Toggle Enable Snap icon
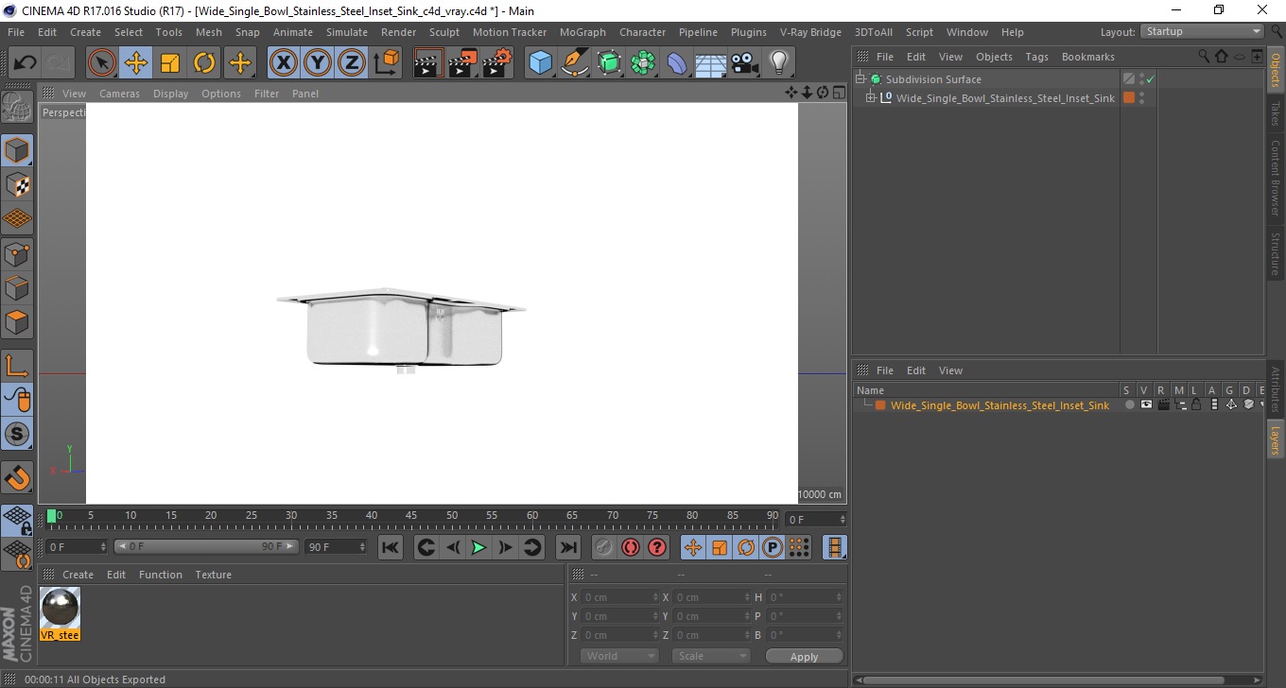 17,435
